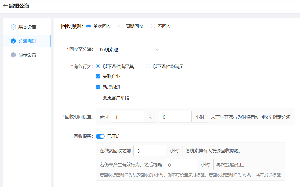The image size is (300, 187).
Task: Click the chevron arrow in the P0线索池 dropdown
Action: point(157,50)
